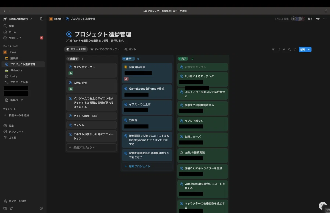Open the apiとの接続実装 card

tap(203, 156)
